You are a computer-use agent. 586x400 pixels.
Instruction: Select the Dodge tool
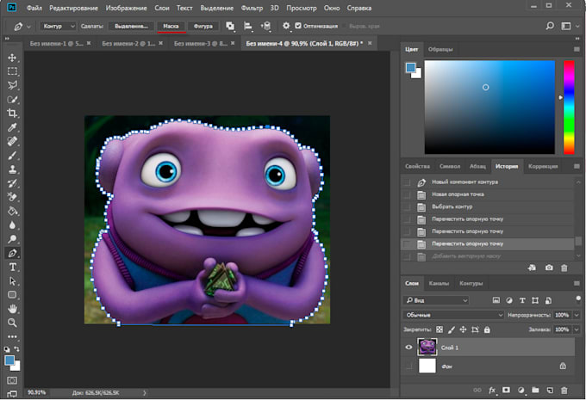pyautogui.click(x=12, y=239)
